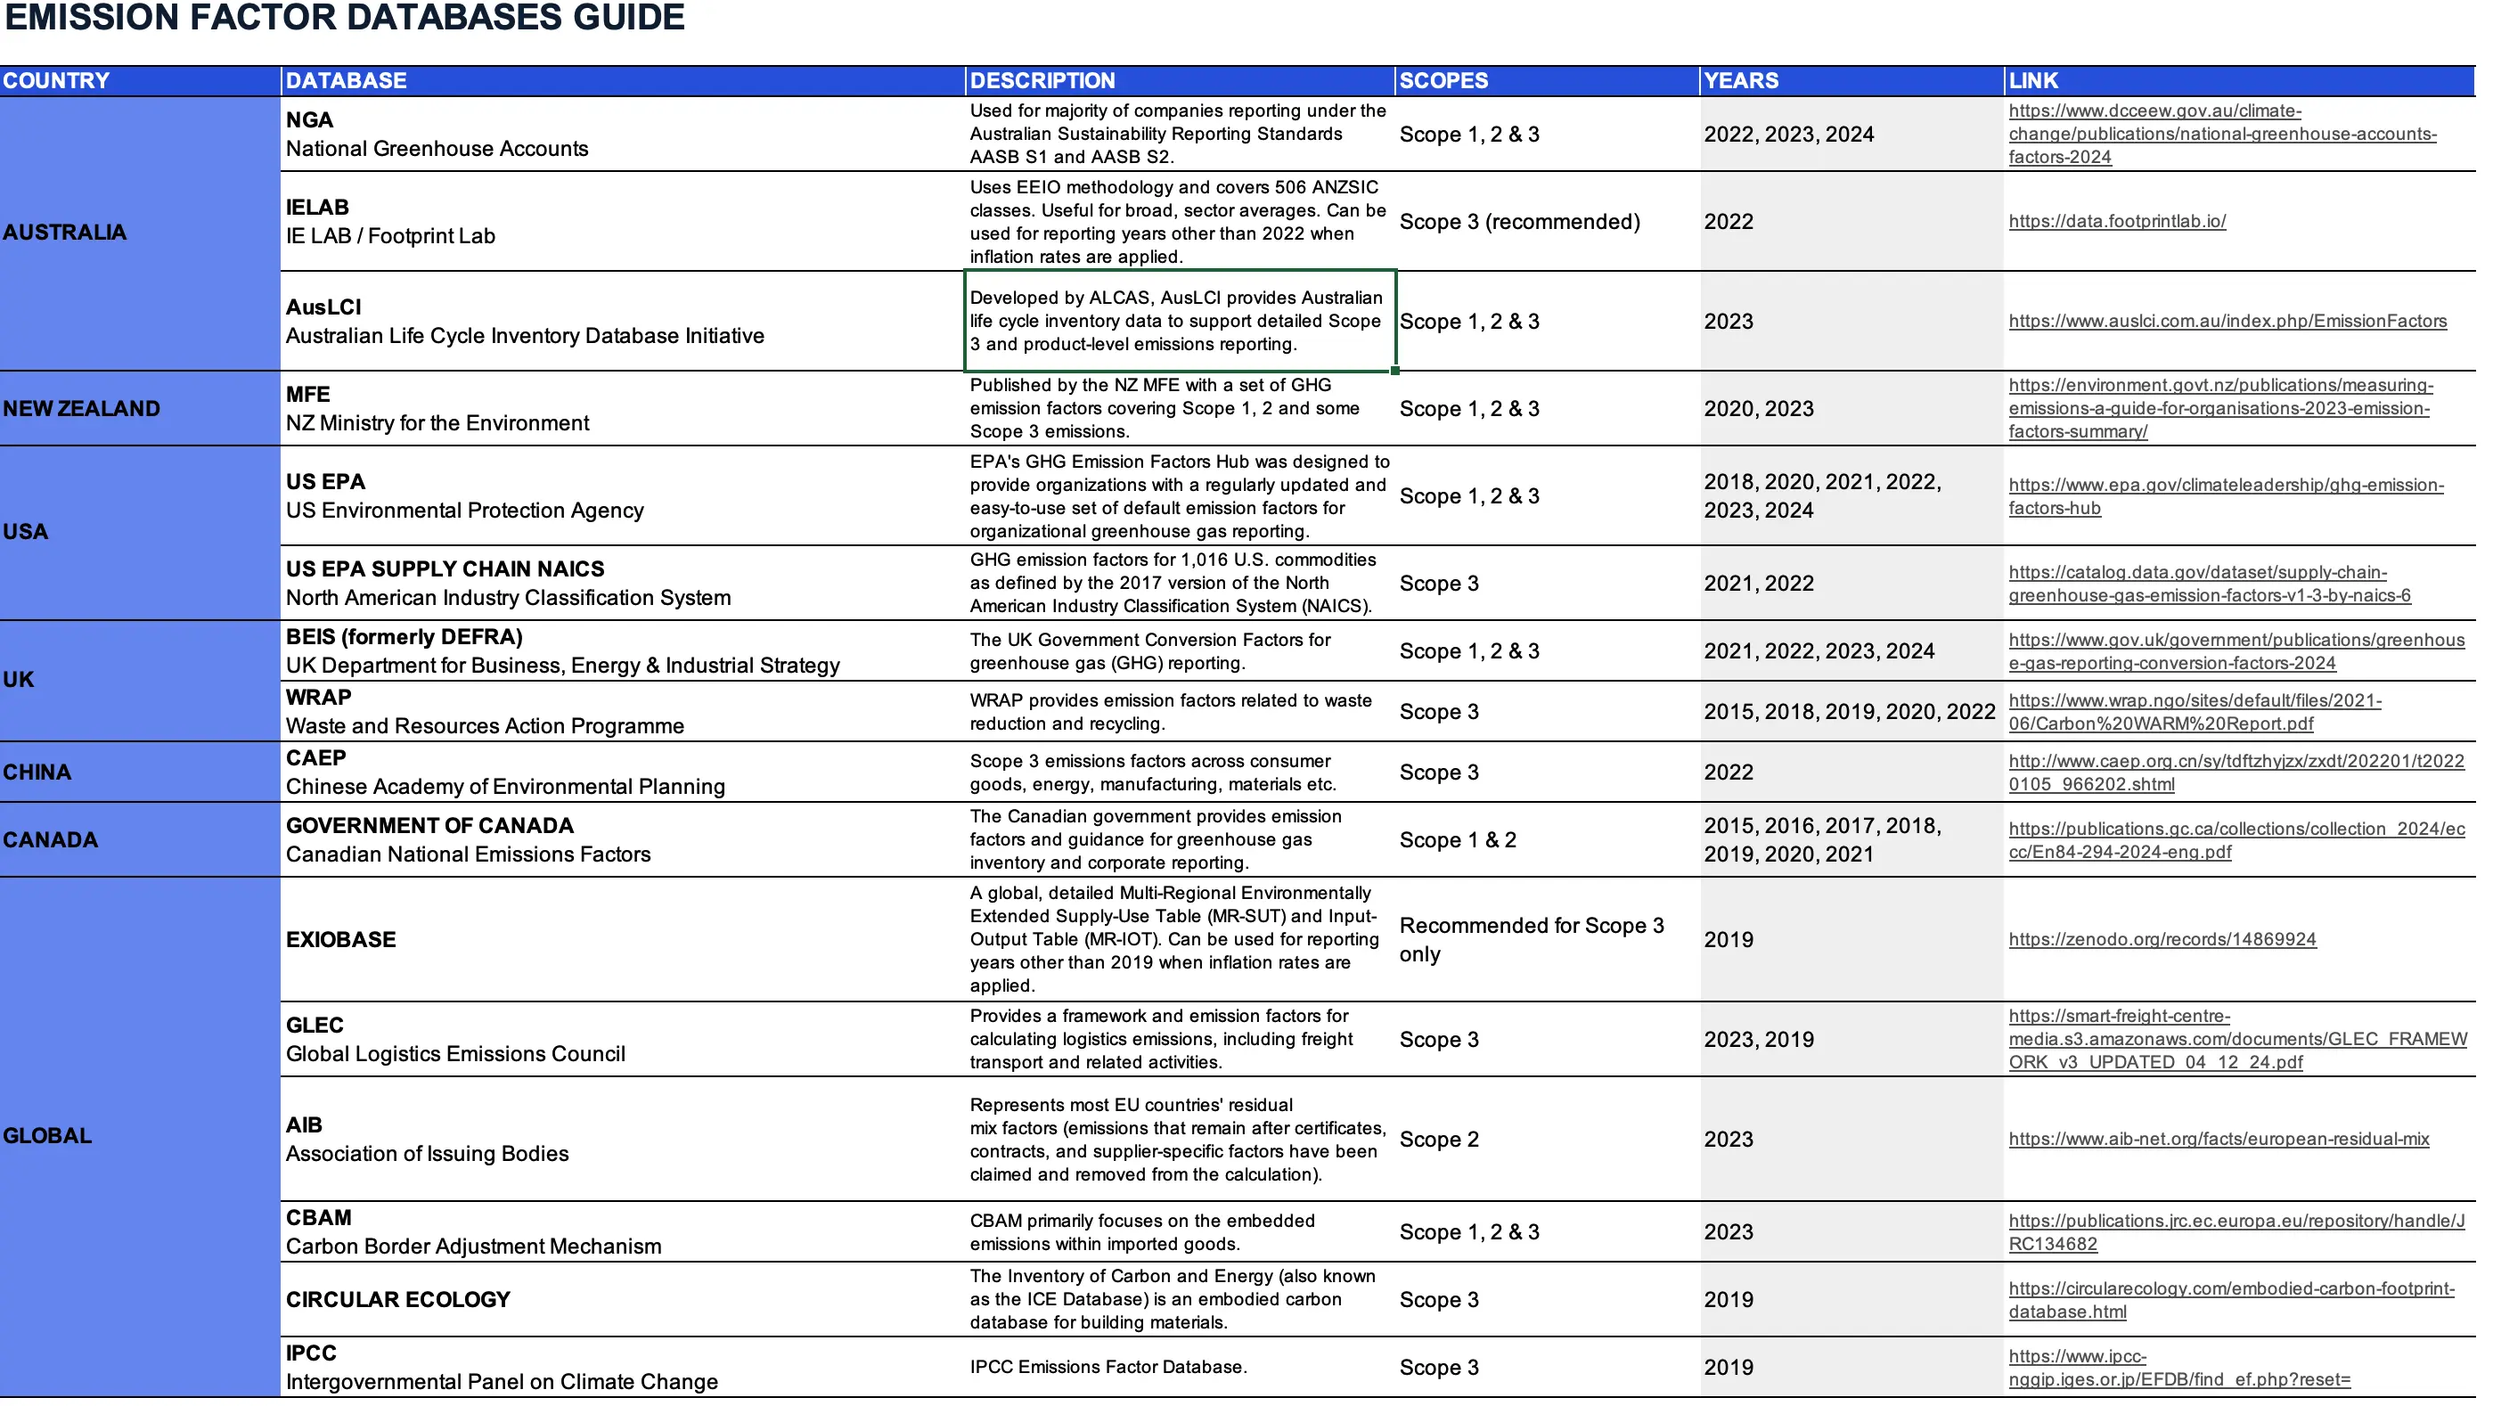The height and width of the screenshot is (1406, 2493).
Task: Open the ipcc-nggip.iges.or.jp EFDB link
Action: 2179,1368
